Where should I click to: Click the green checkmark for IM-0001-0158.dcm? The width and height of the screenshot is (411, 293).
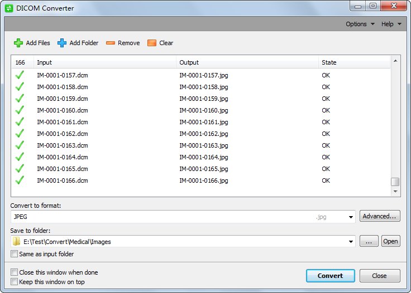pyautogui.click(x=20, y=87)
